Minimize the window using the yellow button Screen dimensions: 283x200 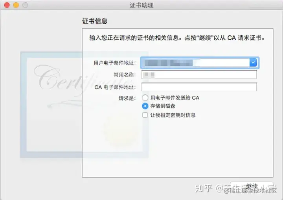pos(16,5)
